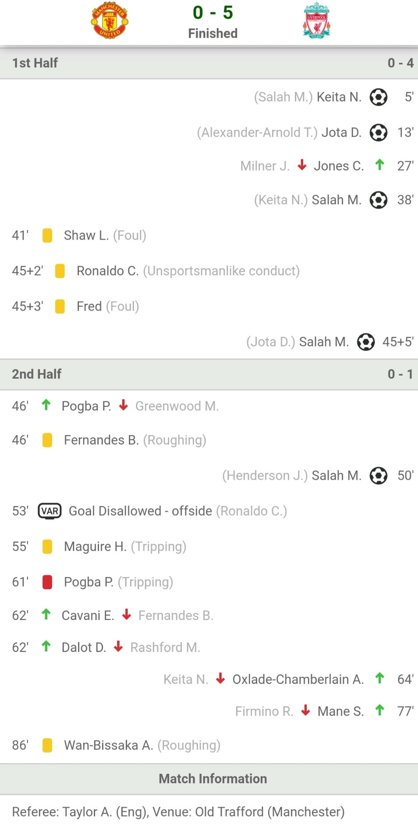This screenshot has width=418, height=829.
Task: Select the 2nd Half section header
Action: click(x=209, y=374)
